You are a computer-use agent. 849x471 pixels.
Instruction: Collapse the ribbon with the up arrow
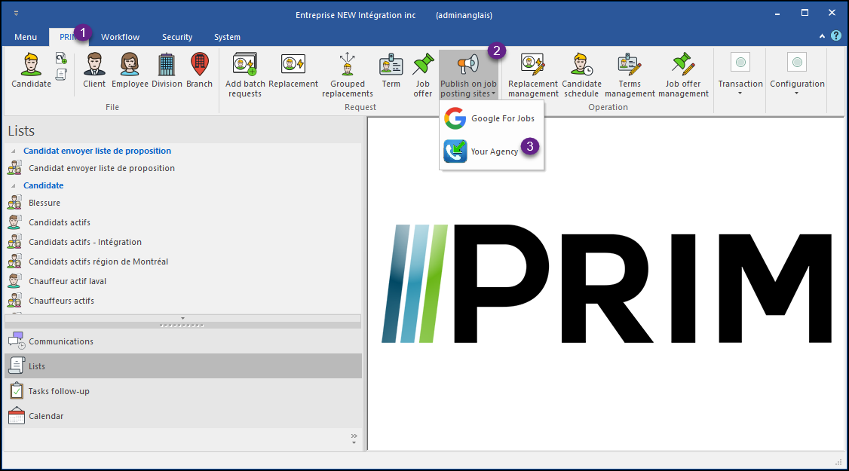point(822,36)
